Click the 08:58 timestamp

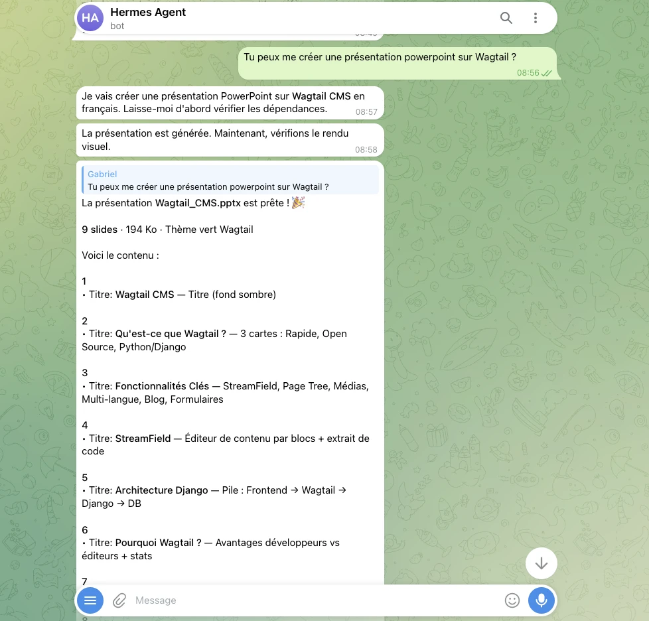click(366, 150)
